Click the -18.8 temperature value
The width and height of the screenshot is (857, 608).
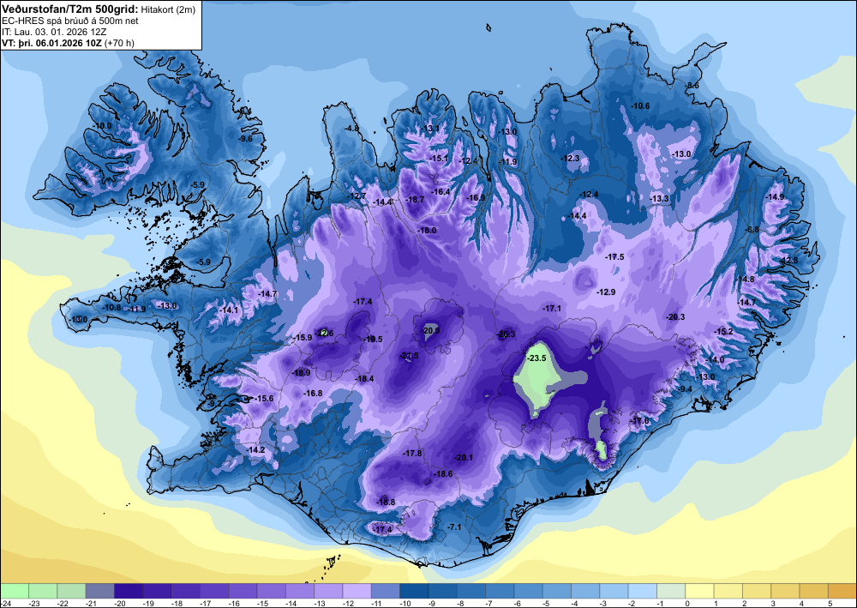pyautogui.click(x=386, y=502)
